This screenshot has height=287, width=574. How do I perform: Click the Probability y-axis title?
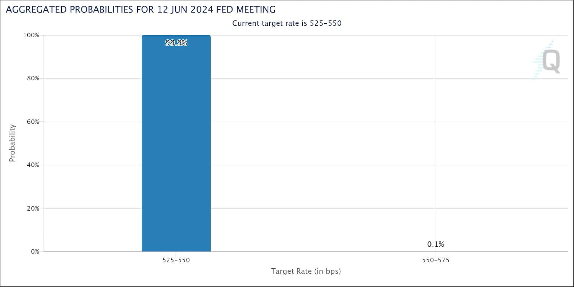[12, 143]
